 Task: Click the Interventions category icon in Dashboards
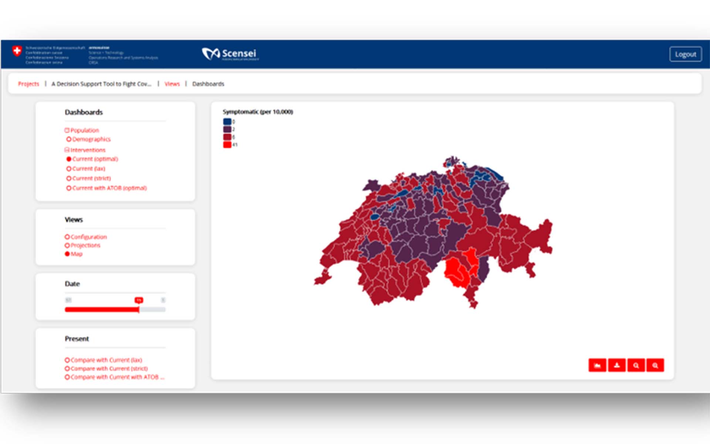point(67,150)
